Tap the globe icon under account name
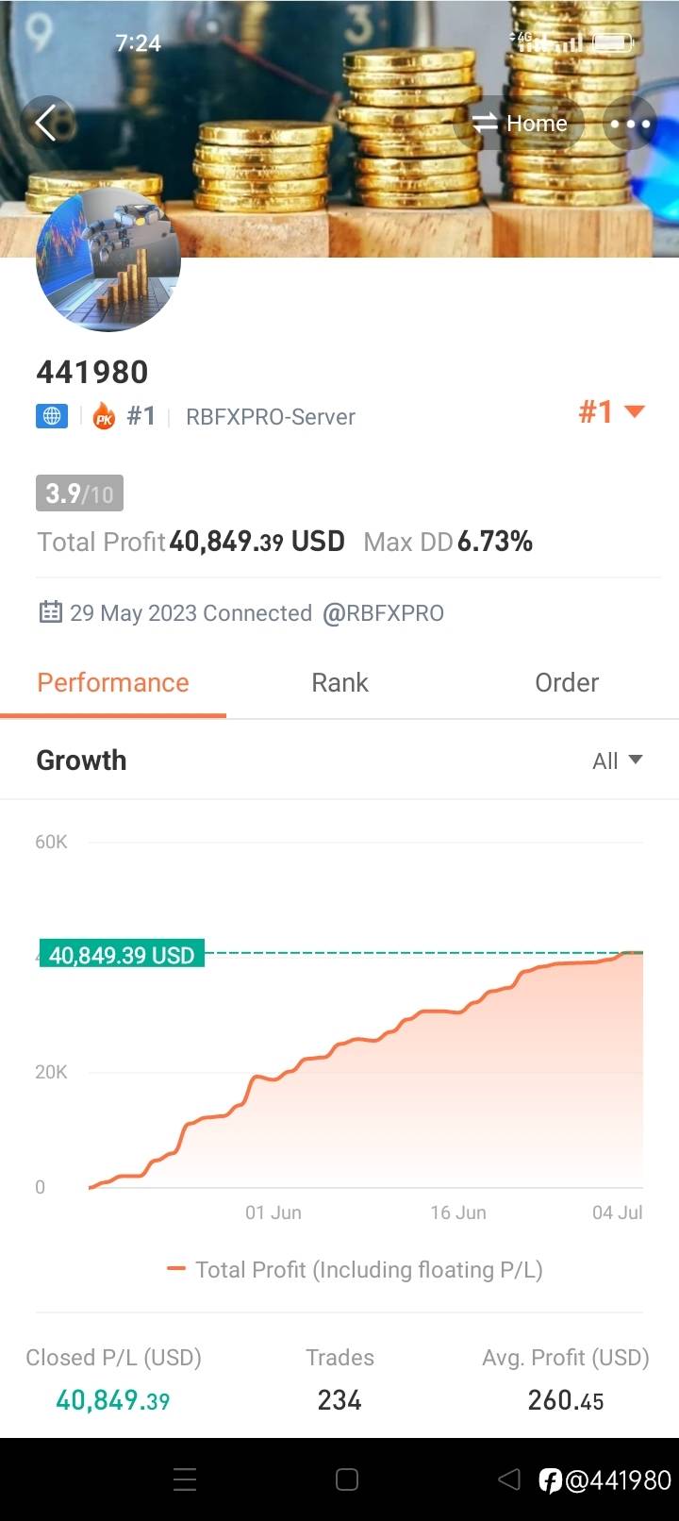The width and height of the screenshot is (679, 1521). coord(52,416)
